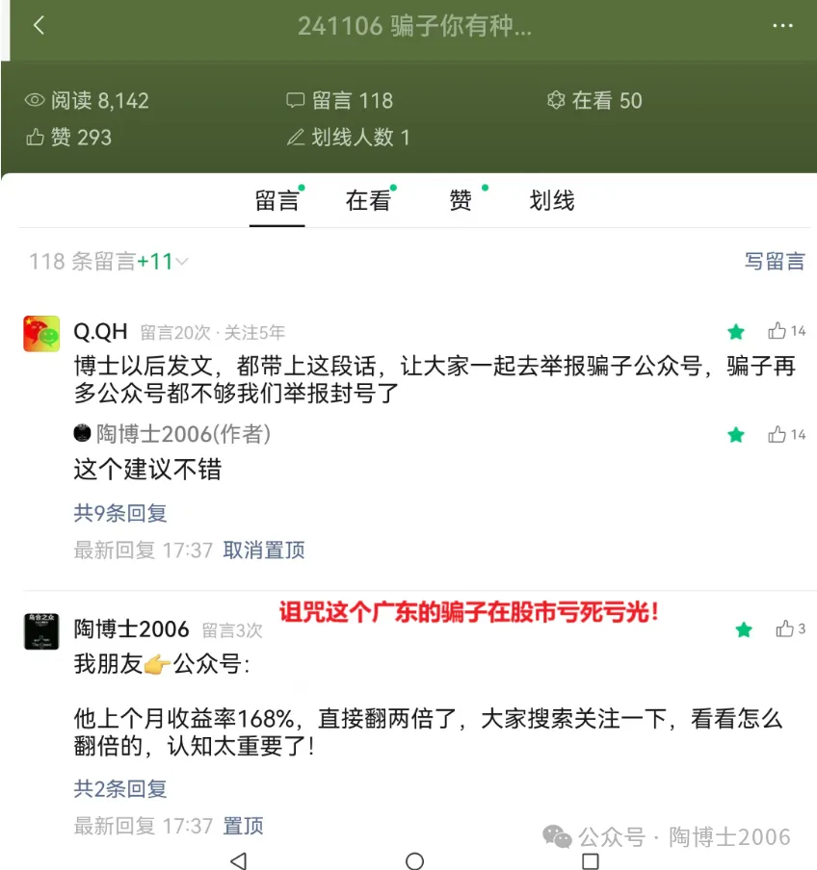Tap the back arrow in the header
This screenshot has height=870, width=817.
pos(39,26)
